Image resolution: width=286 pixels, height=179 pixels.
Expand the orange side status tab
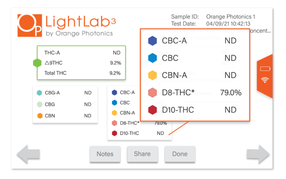click(x=265, y=76)
